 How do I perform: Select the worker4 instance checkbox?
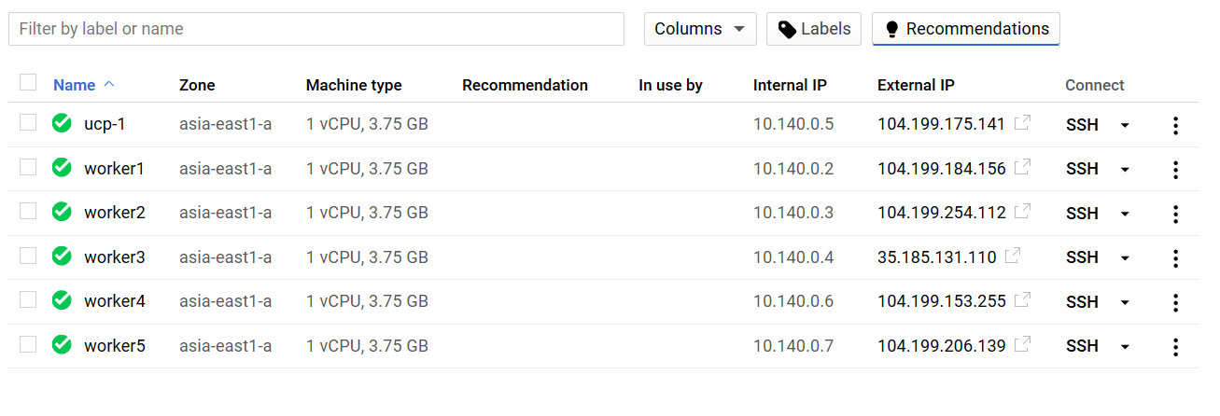pos(28,300)
